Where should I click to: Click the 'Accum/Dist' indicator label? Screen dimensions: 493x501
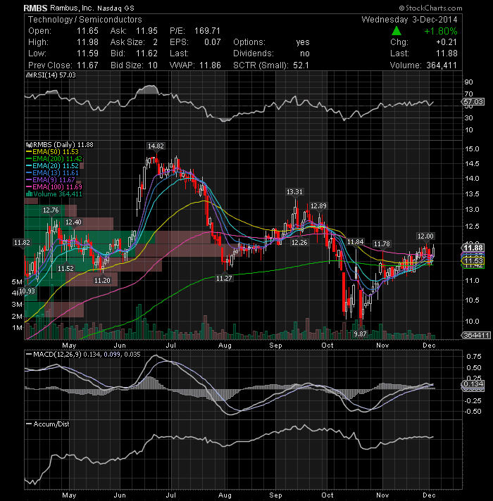(x=51, y=424)
